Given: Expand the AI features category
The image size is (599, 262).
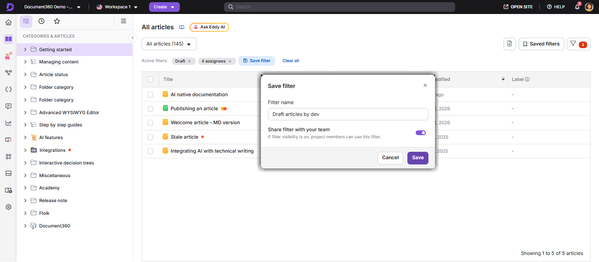Looking at the screenshot, I should tap(25, 137).
